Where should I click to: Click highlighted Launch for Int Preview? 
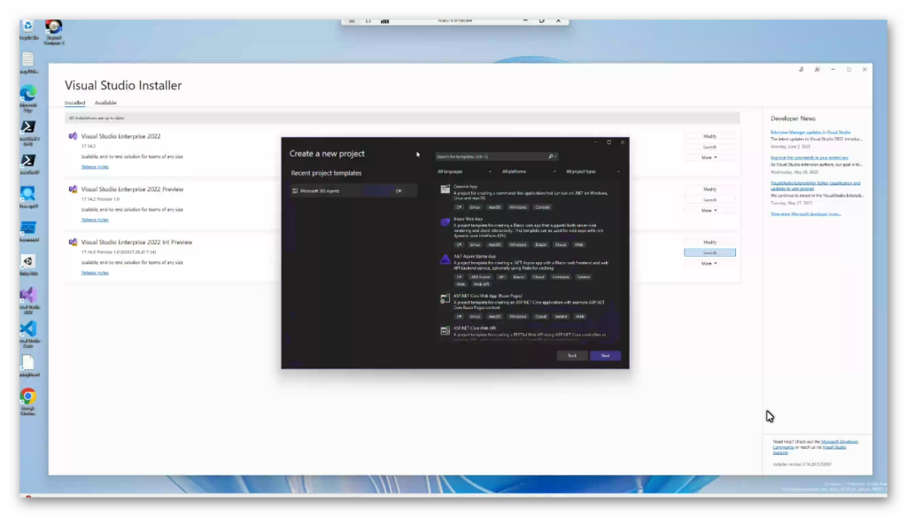(709, 252)
